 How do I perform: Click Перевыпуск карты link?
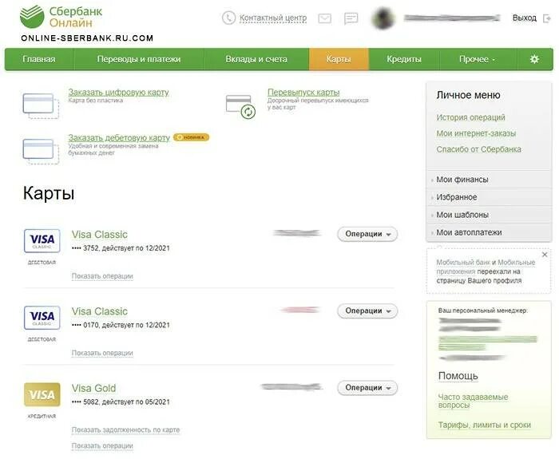(303, 93)
